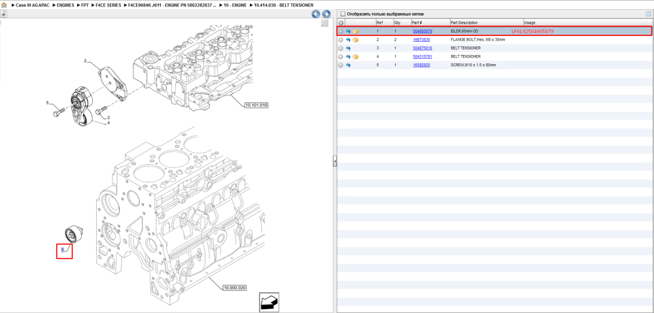Select 'SCREW,M10 x 1.5 x 80mm' description
The height and width of the screenshot is (313, 654).
click(473, 65)
